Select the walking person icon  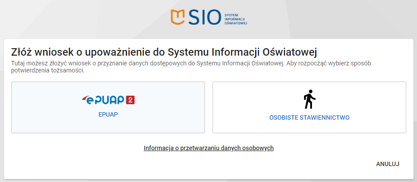coord(309,99)
